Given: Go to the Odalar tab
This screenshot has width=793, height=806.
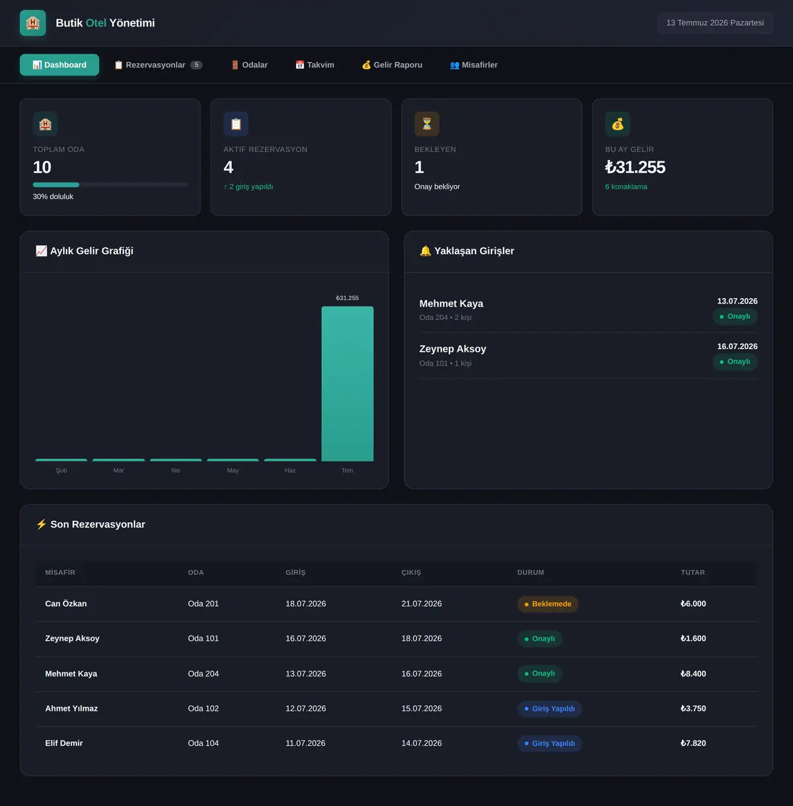Looking at the screenshot, I should [249, 65].
